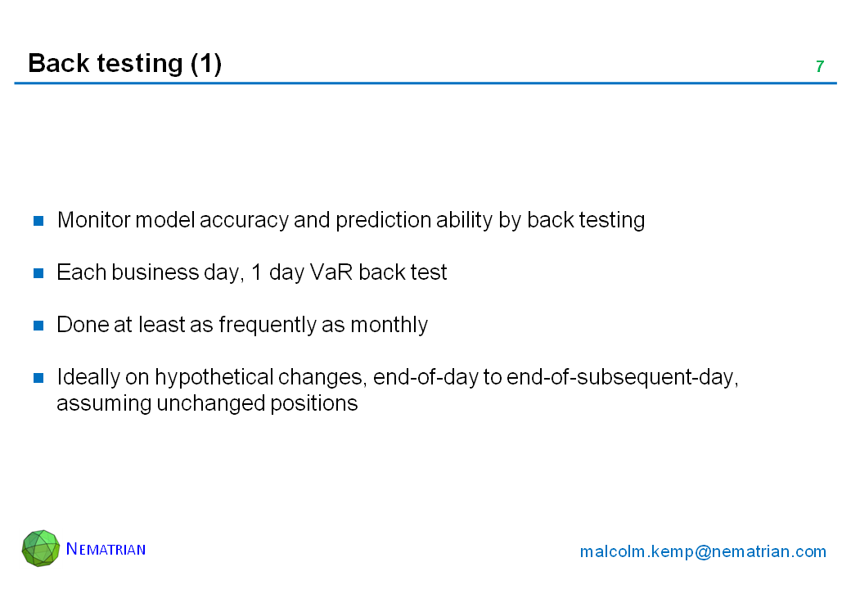Screen dimensions: 851x589
Task: Click the 'Each business day' bullet line
Action: [x=251, y=272]
